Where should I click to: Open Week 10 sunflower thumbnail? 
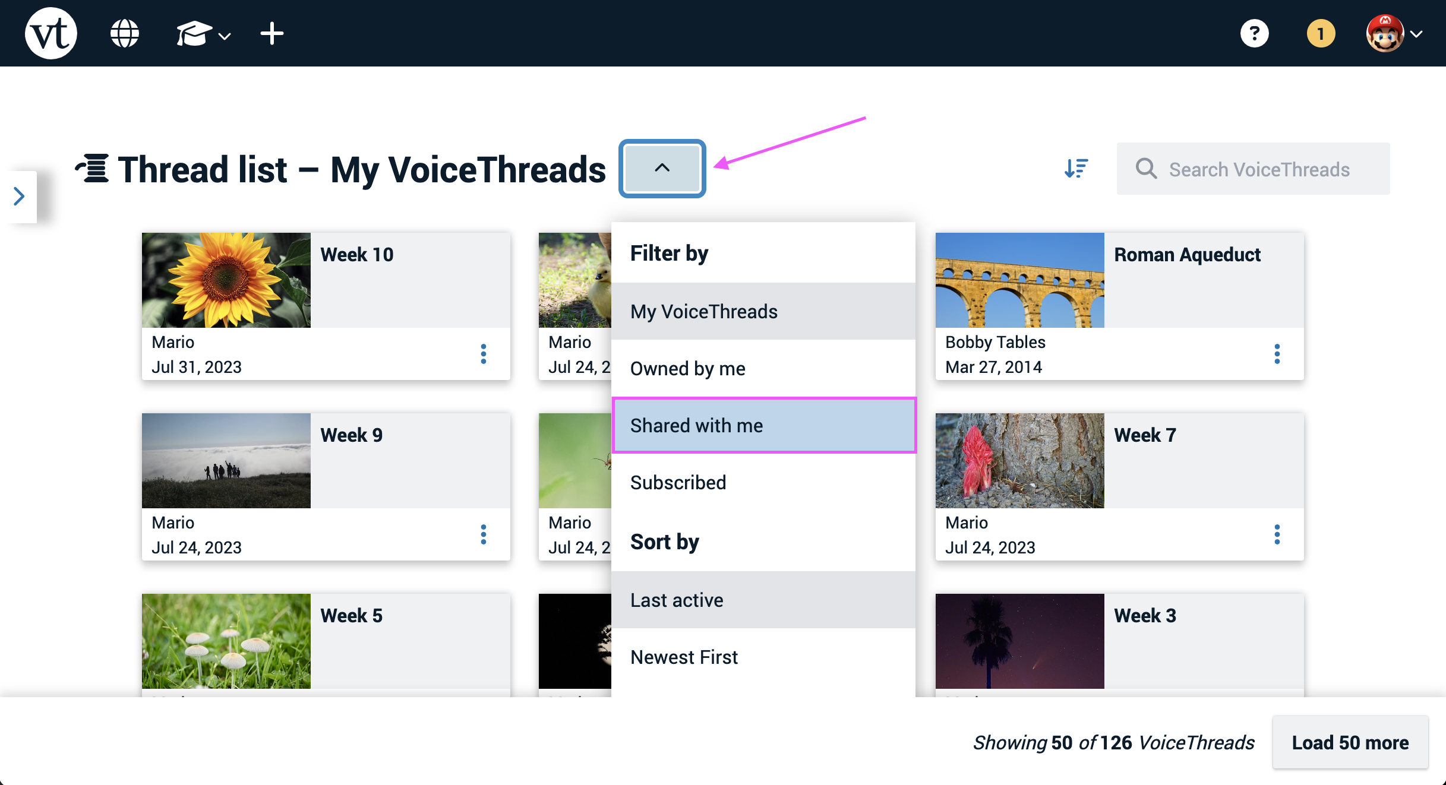[x=226, y=280]
